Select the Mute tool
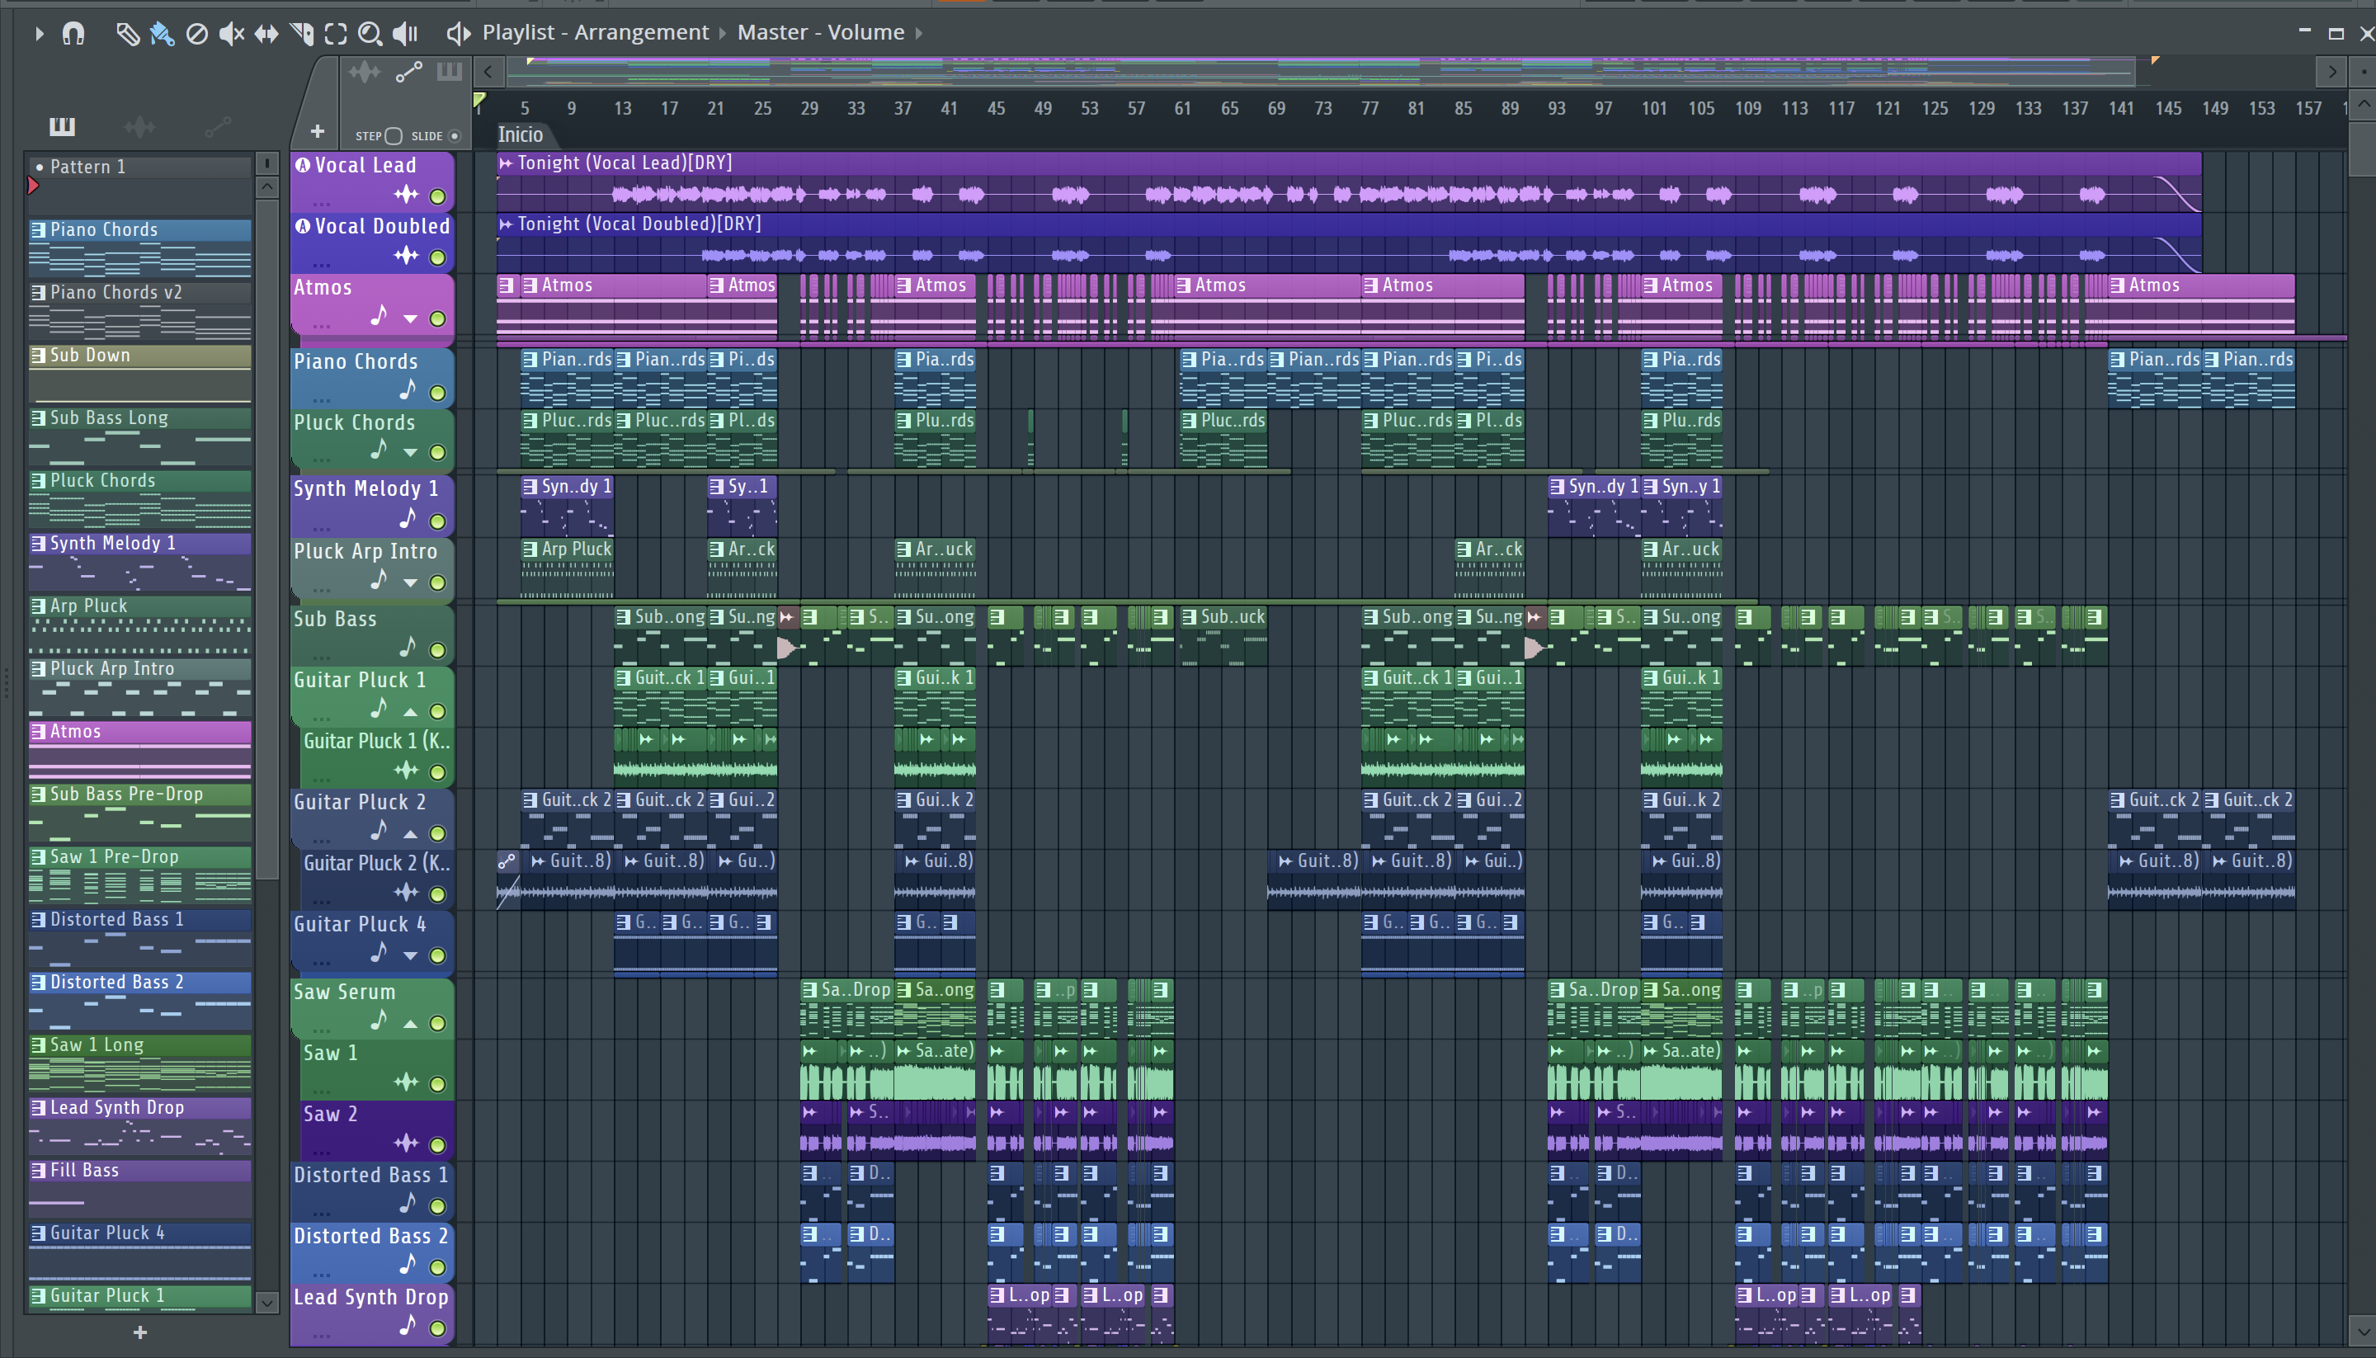2376x1358 pixels. [x=231, y=35]
